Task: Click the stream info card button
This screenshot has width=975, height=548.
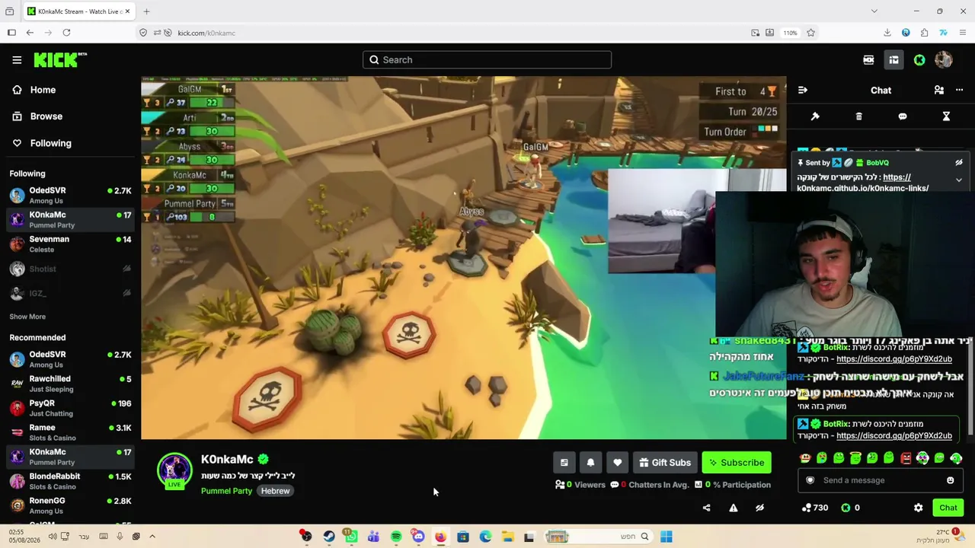Action: pos(564,462)
